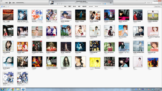Open the still in the groove album cover
Viewport: 162px width, 91px height.
(109, 47)
